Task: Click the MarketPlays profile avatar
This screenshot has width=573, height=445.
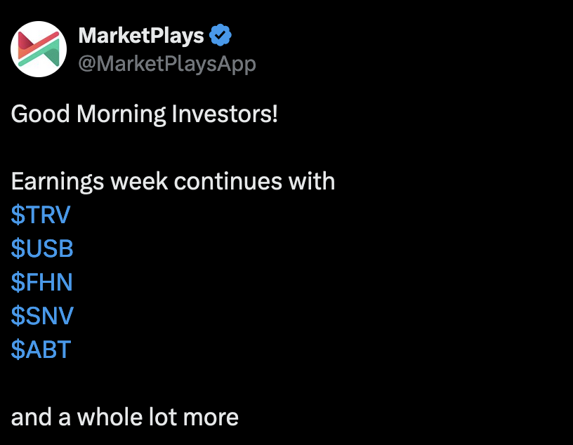Action: coord(39,49)
